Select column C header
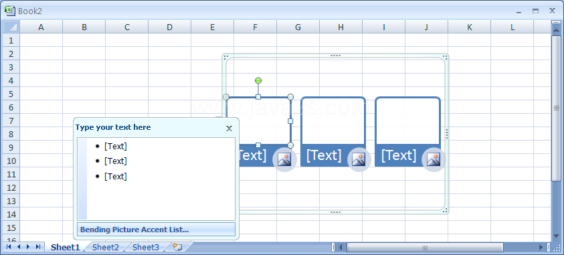 tap(126, 27)
